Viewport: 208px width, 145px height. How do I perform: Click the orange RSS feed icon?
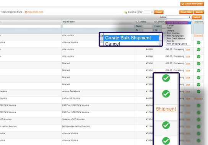click(x=26, y=12)
